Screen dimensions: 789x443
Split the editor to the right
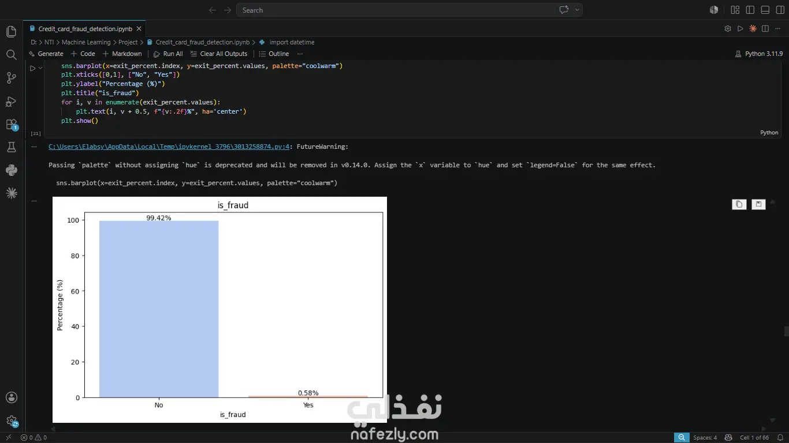765,29
